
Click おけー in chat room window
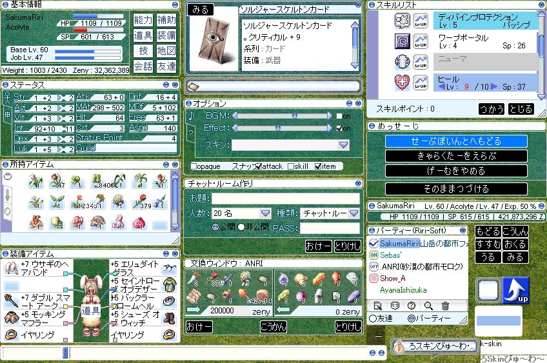point(318,246)
